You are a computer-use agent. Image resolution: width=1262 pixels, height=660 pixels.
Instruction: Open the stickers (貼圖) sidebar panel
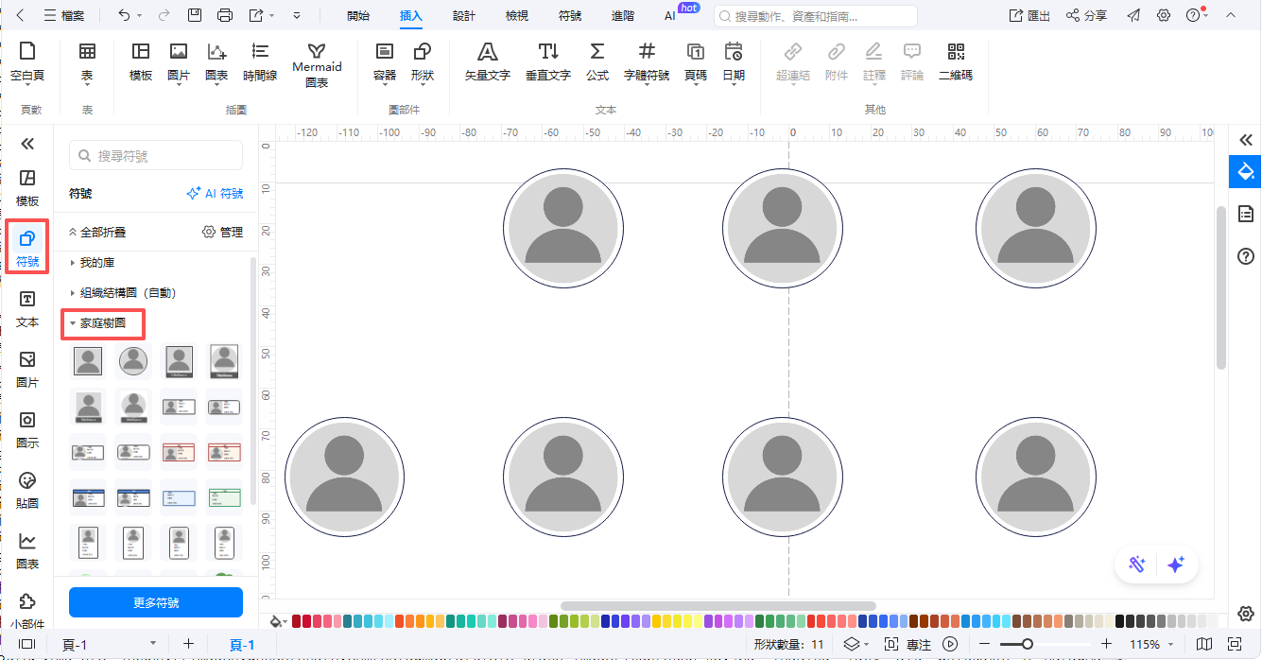coord(27,489)
